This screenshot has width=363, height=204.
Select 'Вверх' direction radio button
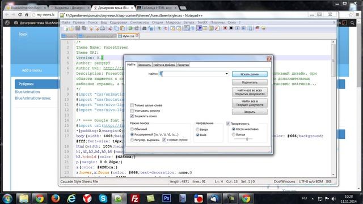pos(197,130)
